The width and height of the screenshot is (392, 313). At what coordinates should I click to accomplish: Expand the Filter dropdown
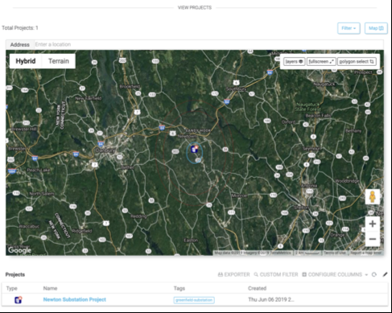click(349, 28)
